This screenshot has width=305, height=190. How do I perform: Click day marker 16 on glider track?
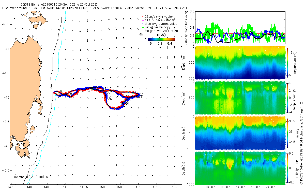106,88
